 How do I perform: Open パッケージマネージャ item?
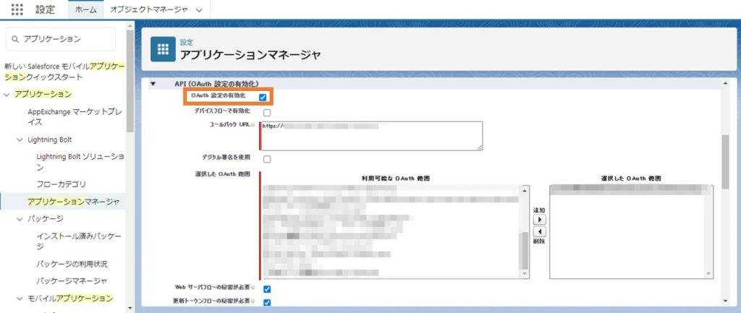72,281
